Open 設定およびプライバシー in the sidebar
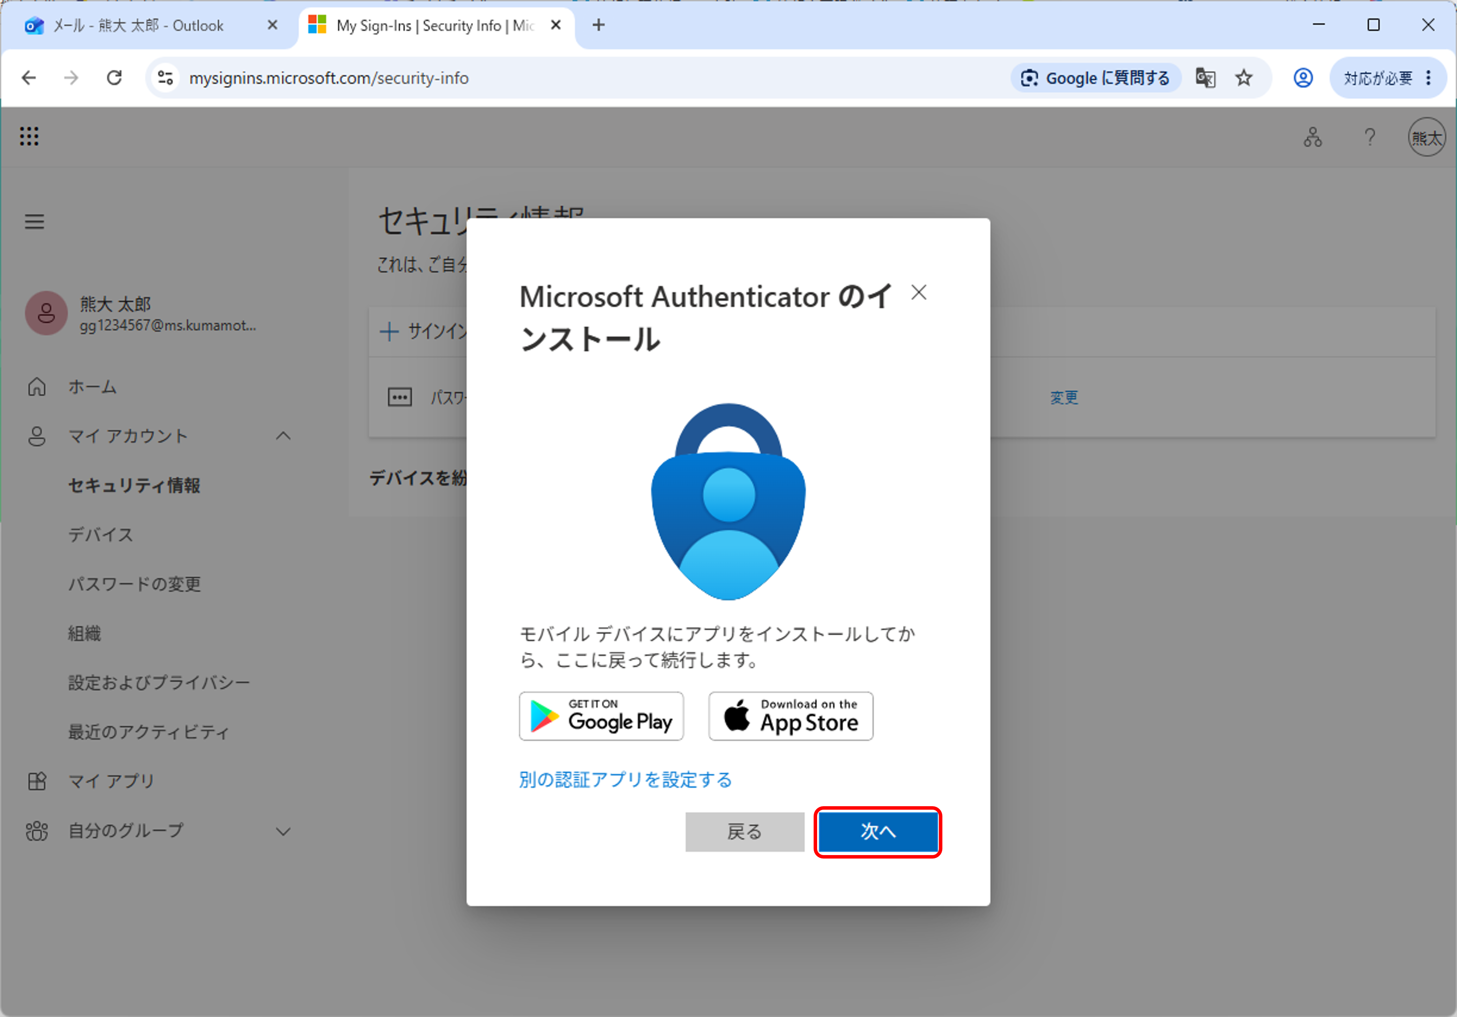 (159, 683)
